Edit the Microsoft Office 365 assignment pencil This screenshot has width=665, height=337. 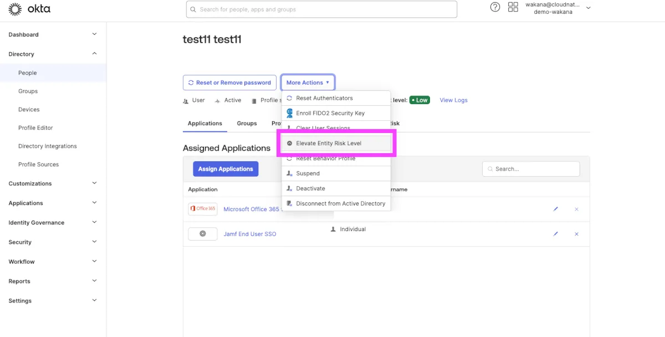click(x=555, y=209)
